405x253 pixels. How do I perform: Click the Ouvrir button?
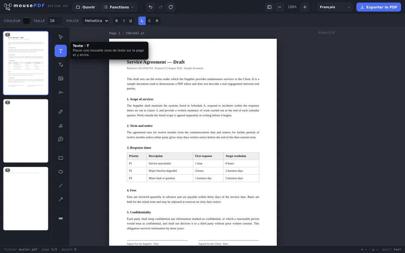pos(85,7)
